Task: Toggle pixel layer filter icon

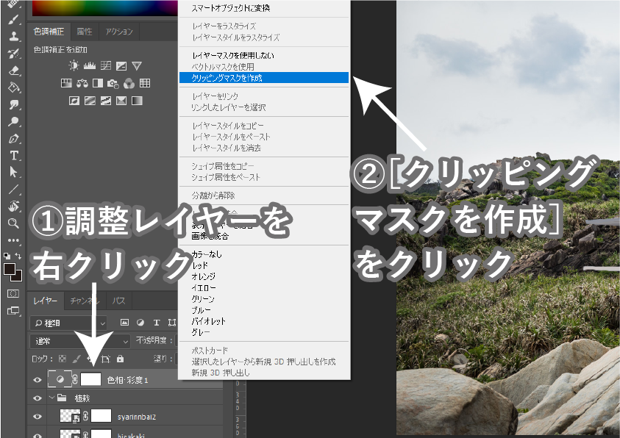Action: (x=124, y=323)
